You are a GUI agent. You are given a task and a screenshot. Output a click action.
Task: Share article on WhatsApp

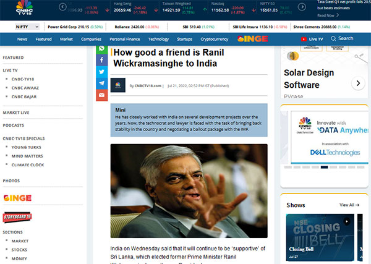(x=102, y=49)
